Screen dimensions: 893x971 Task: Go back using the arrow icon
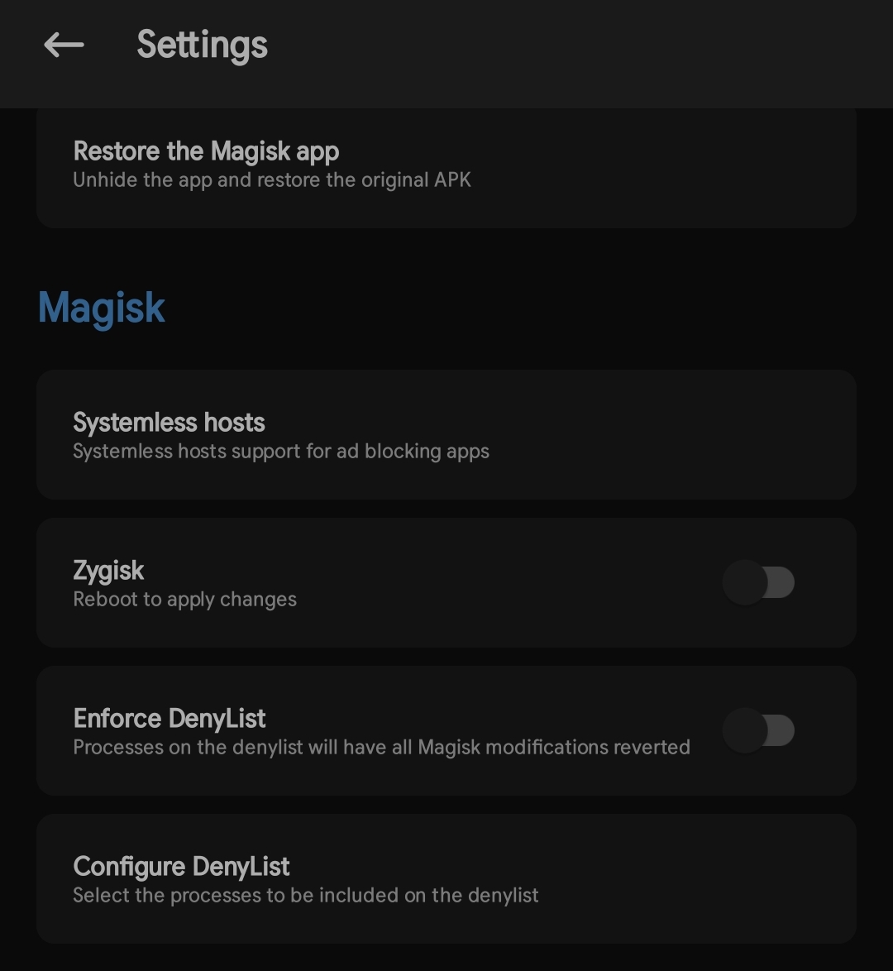64,45
